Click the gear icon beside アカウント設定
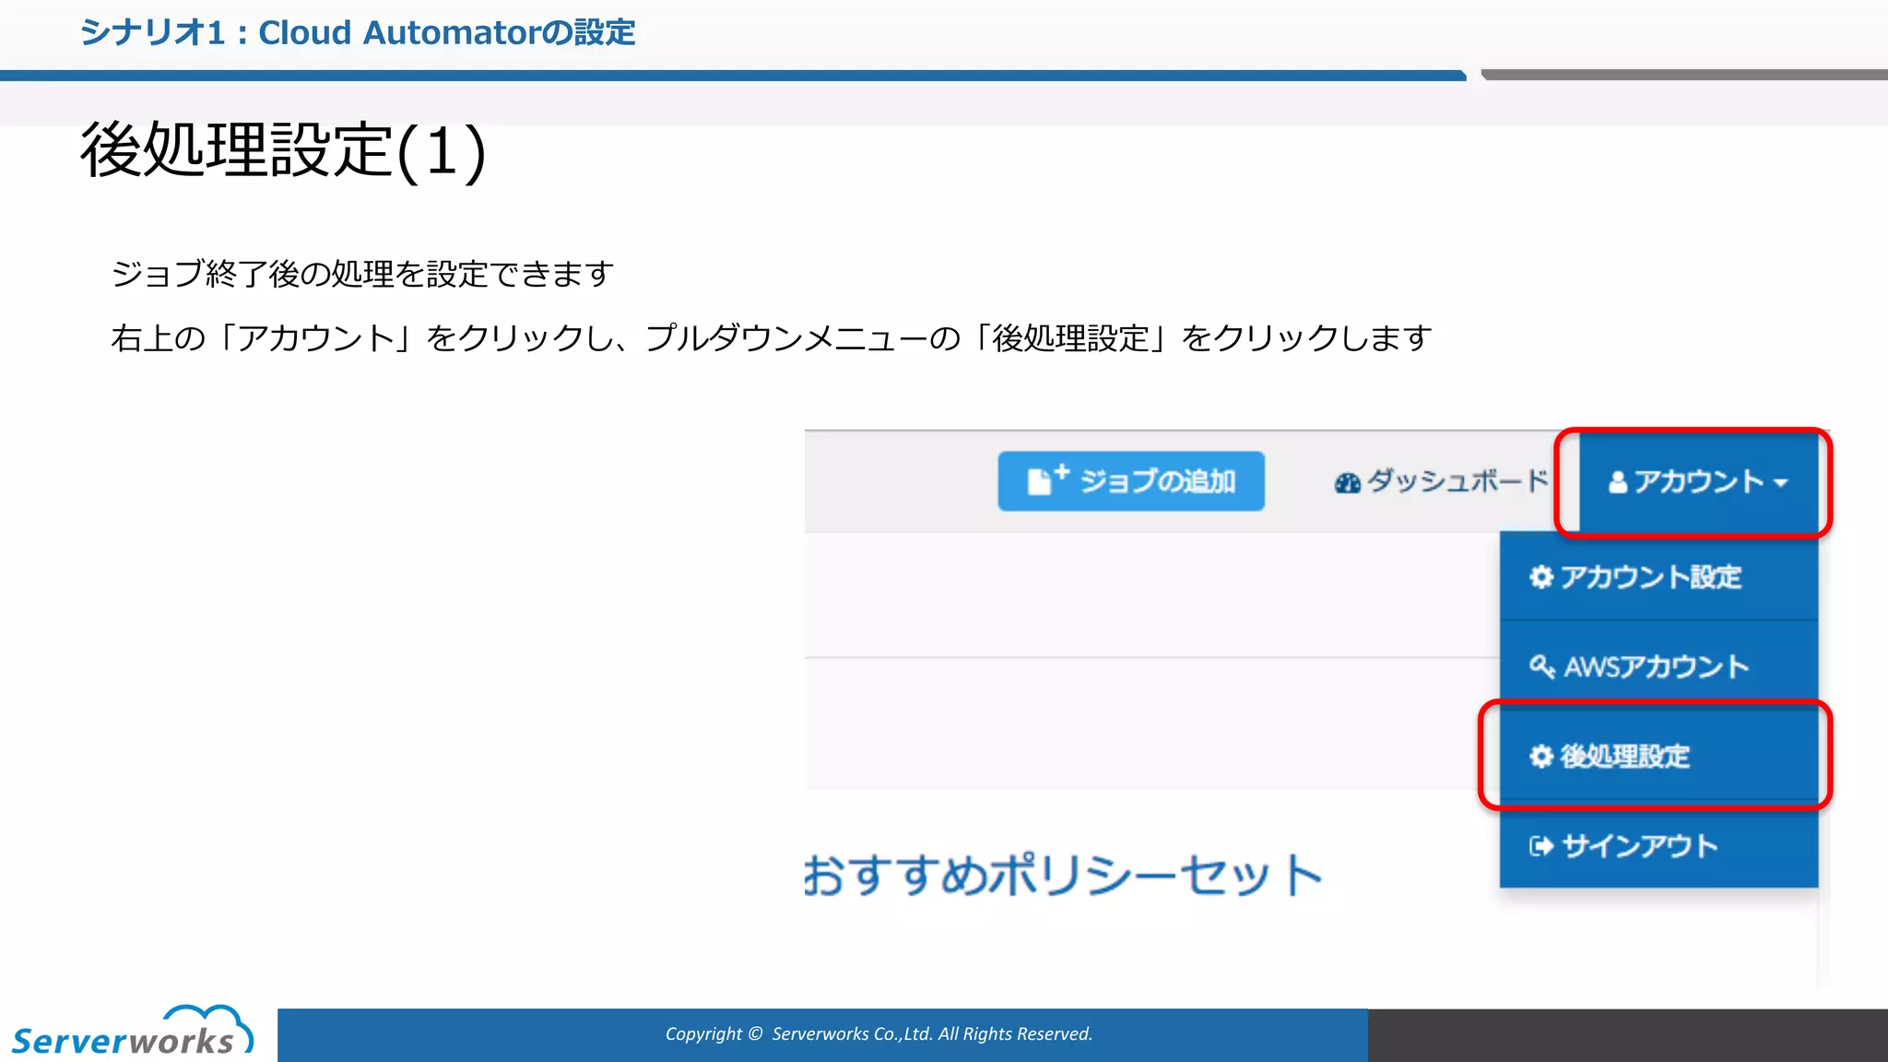The image size is (1888, 1062). [1540, 577]
